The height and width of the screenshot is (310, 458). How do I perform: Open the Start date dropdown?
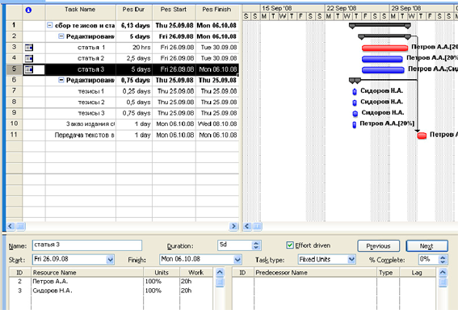click(110, 259)
